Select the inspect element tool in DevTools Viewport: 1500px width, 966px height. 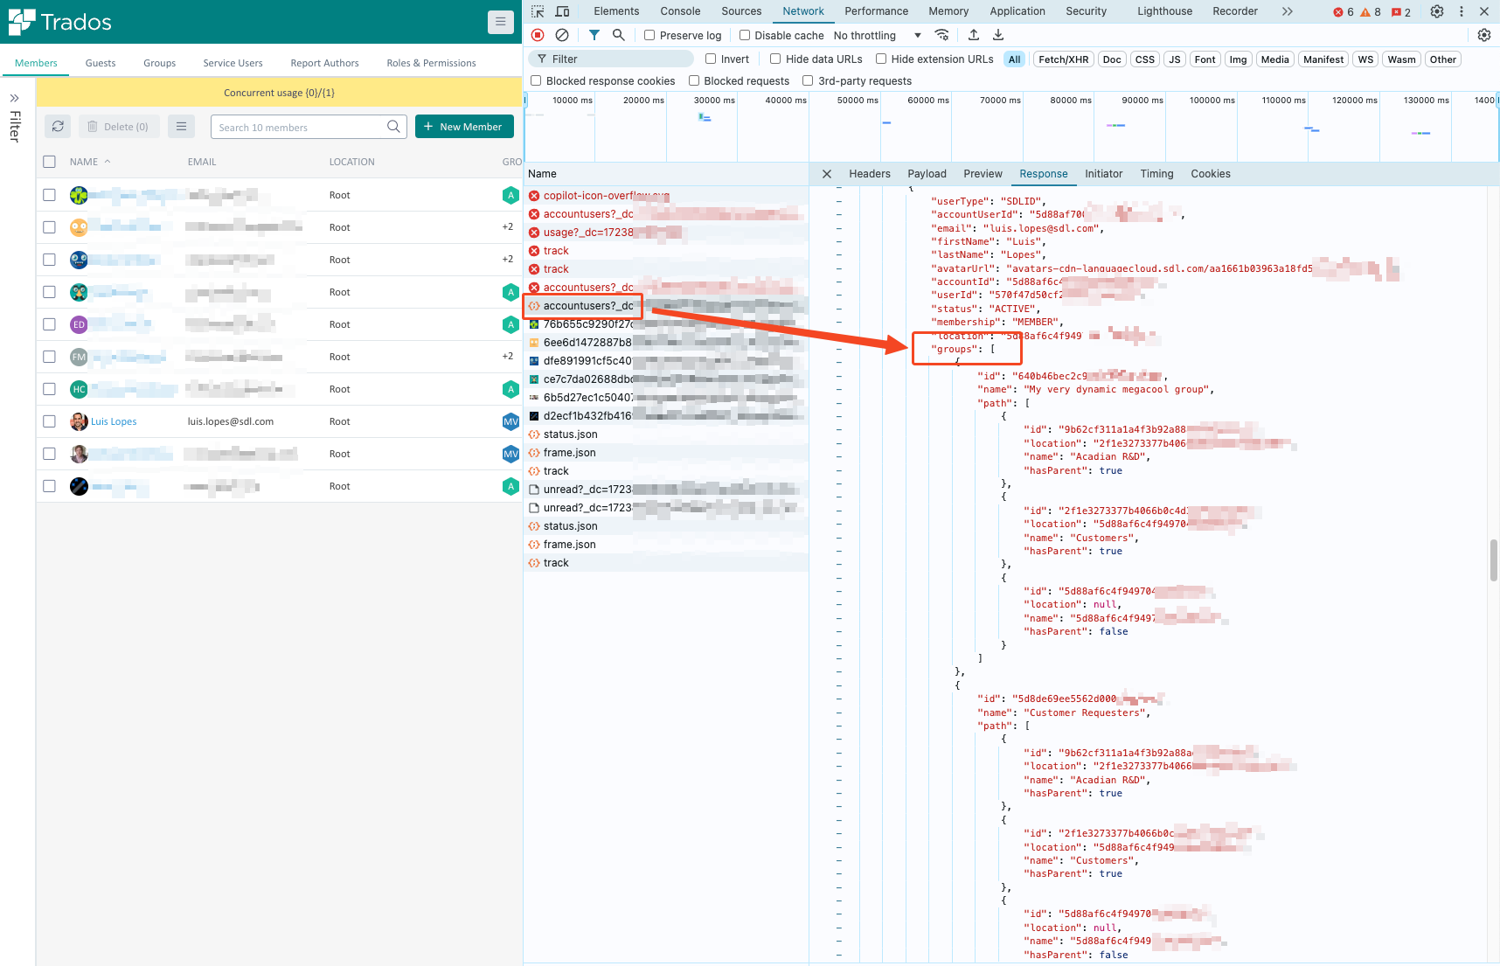pos(537,11)
